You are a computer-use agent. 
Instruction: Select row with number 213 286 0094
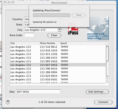point(58,72)
